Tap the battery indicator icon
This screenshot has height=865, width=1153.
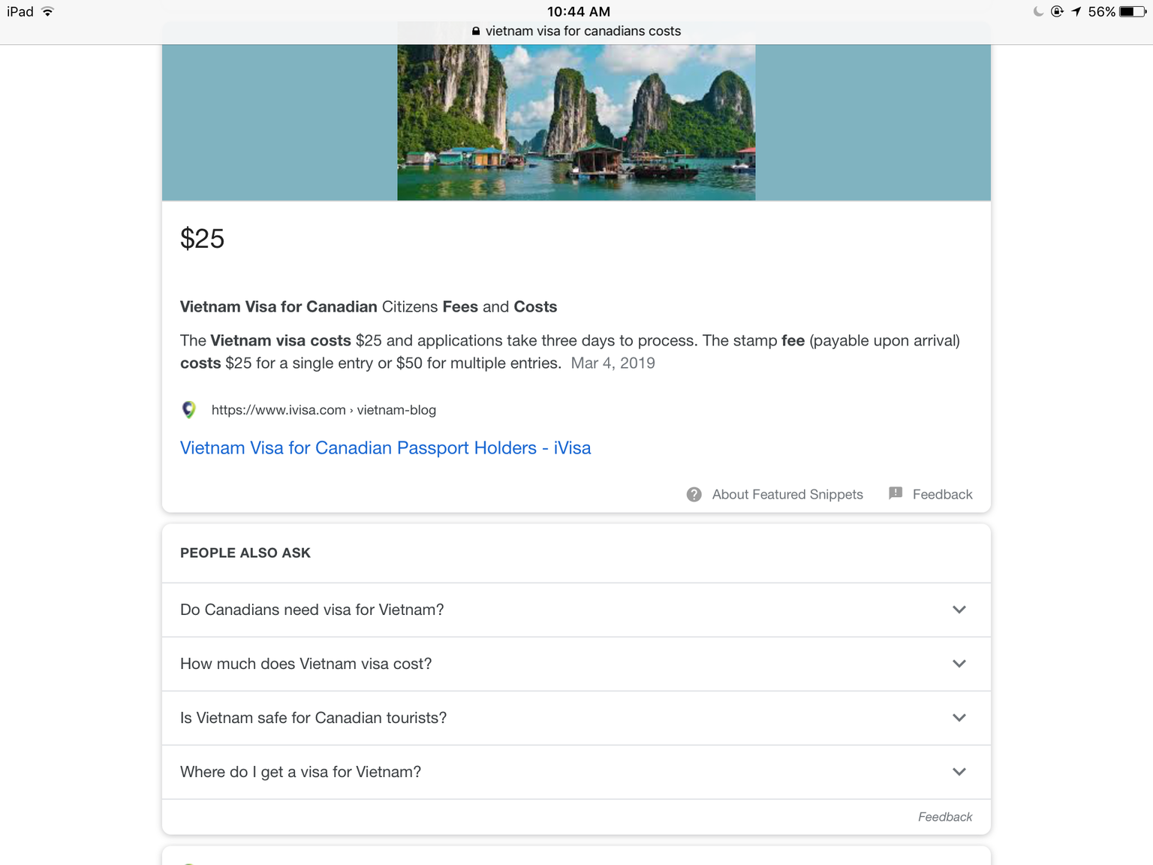(1132, 12)
